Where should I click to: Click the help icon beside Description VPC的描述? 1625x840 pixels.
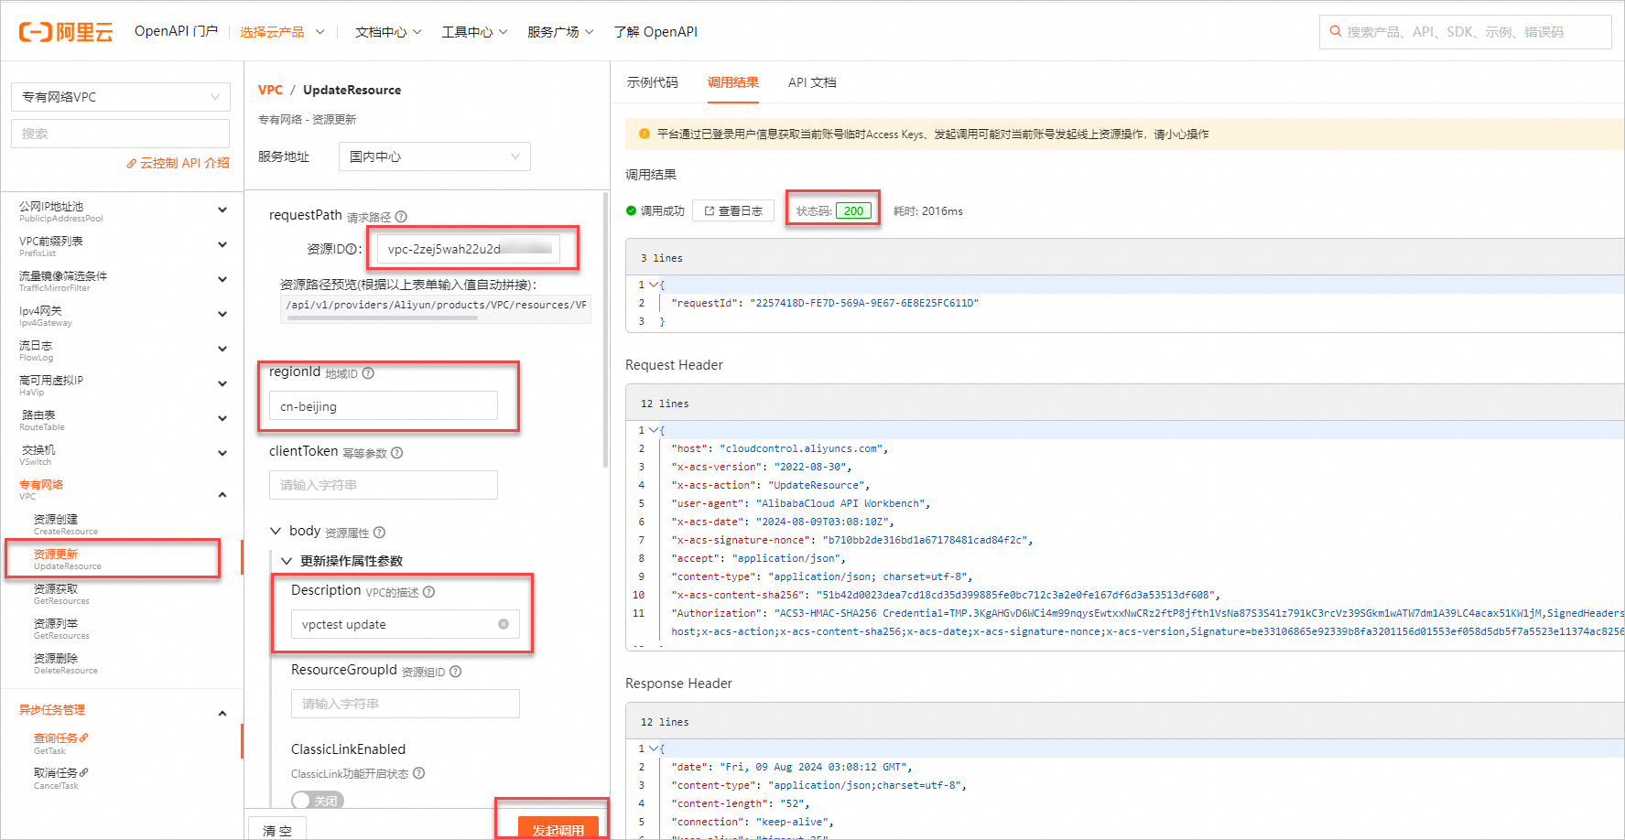428,592
